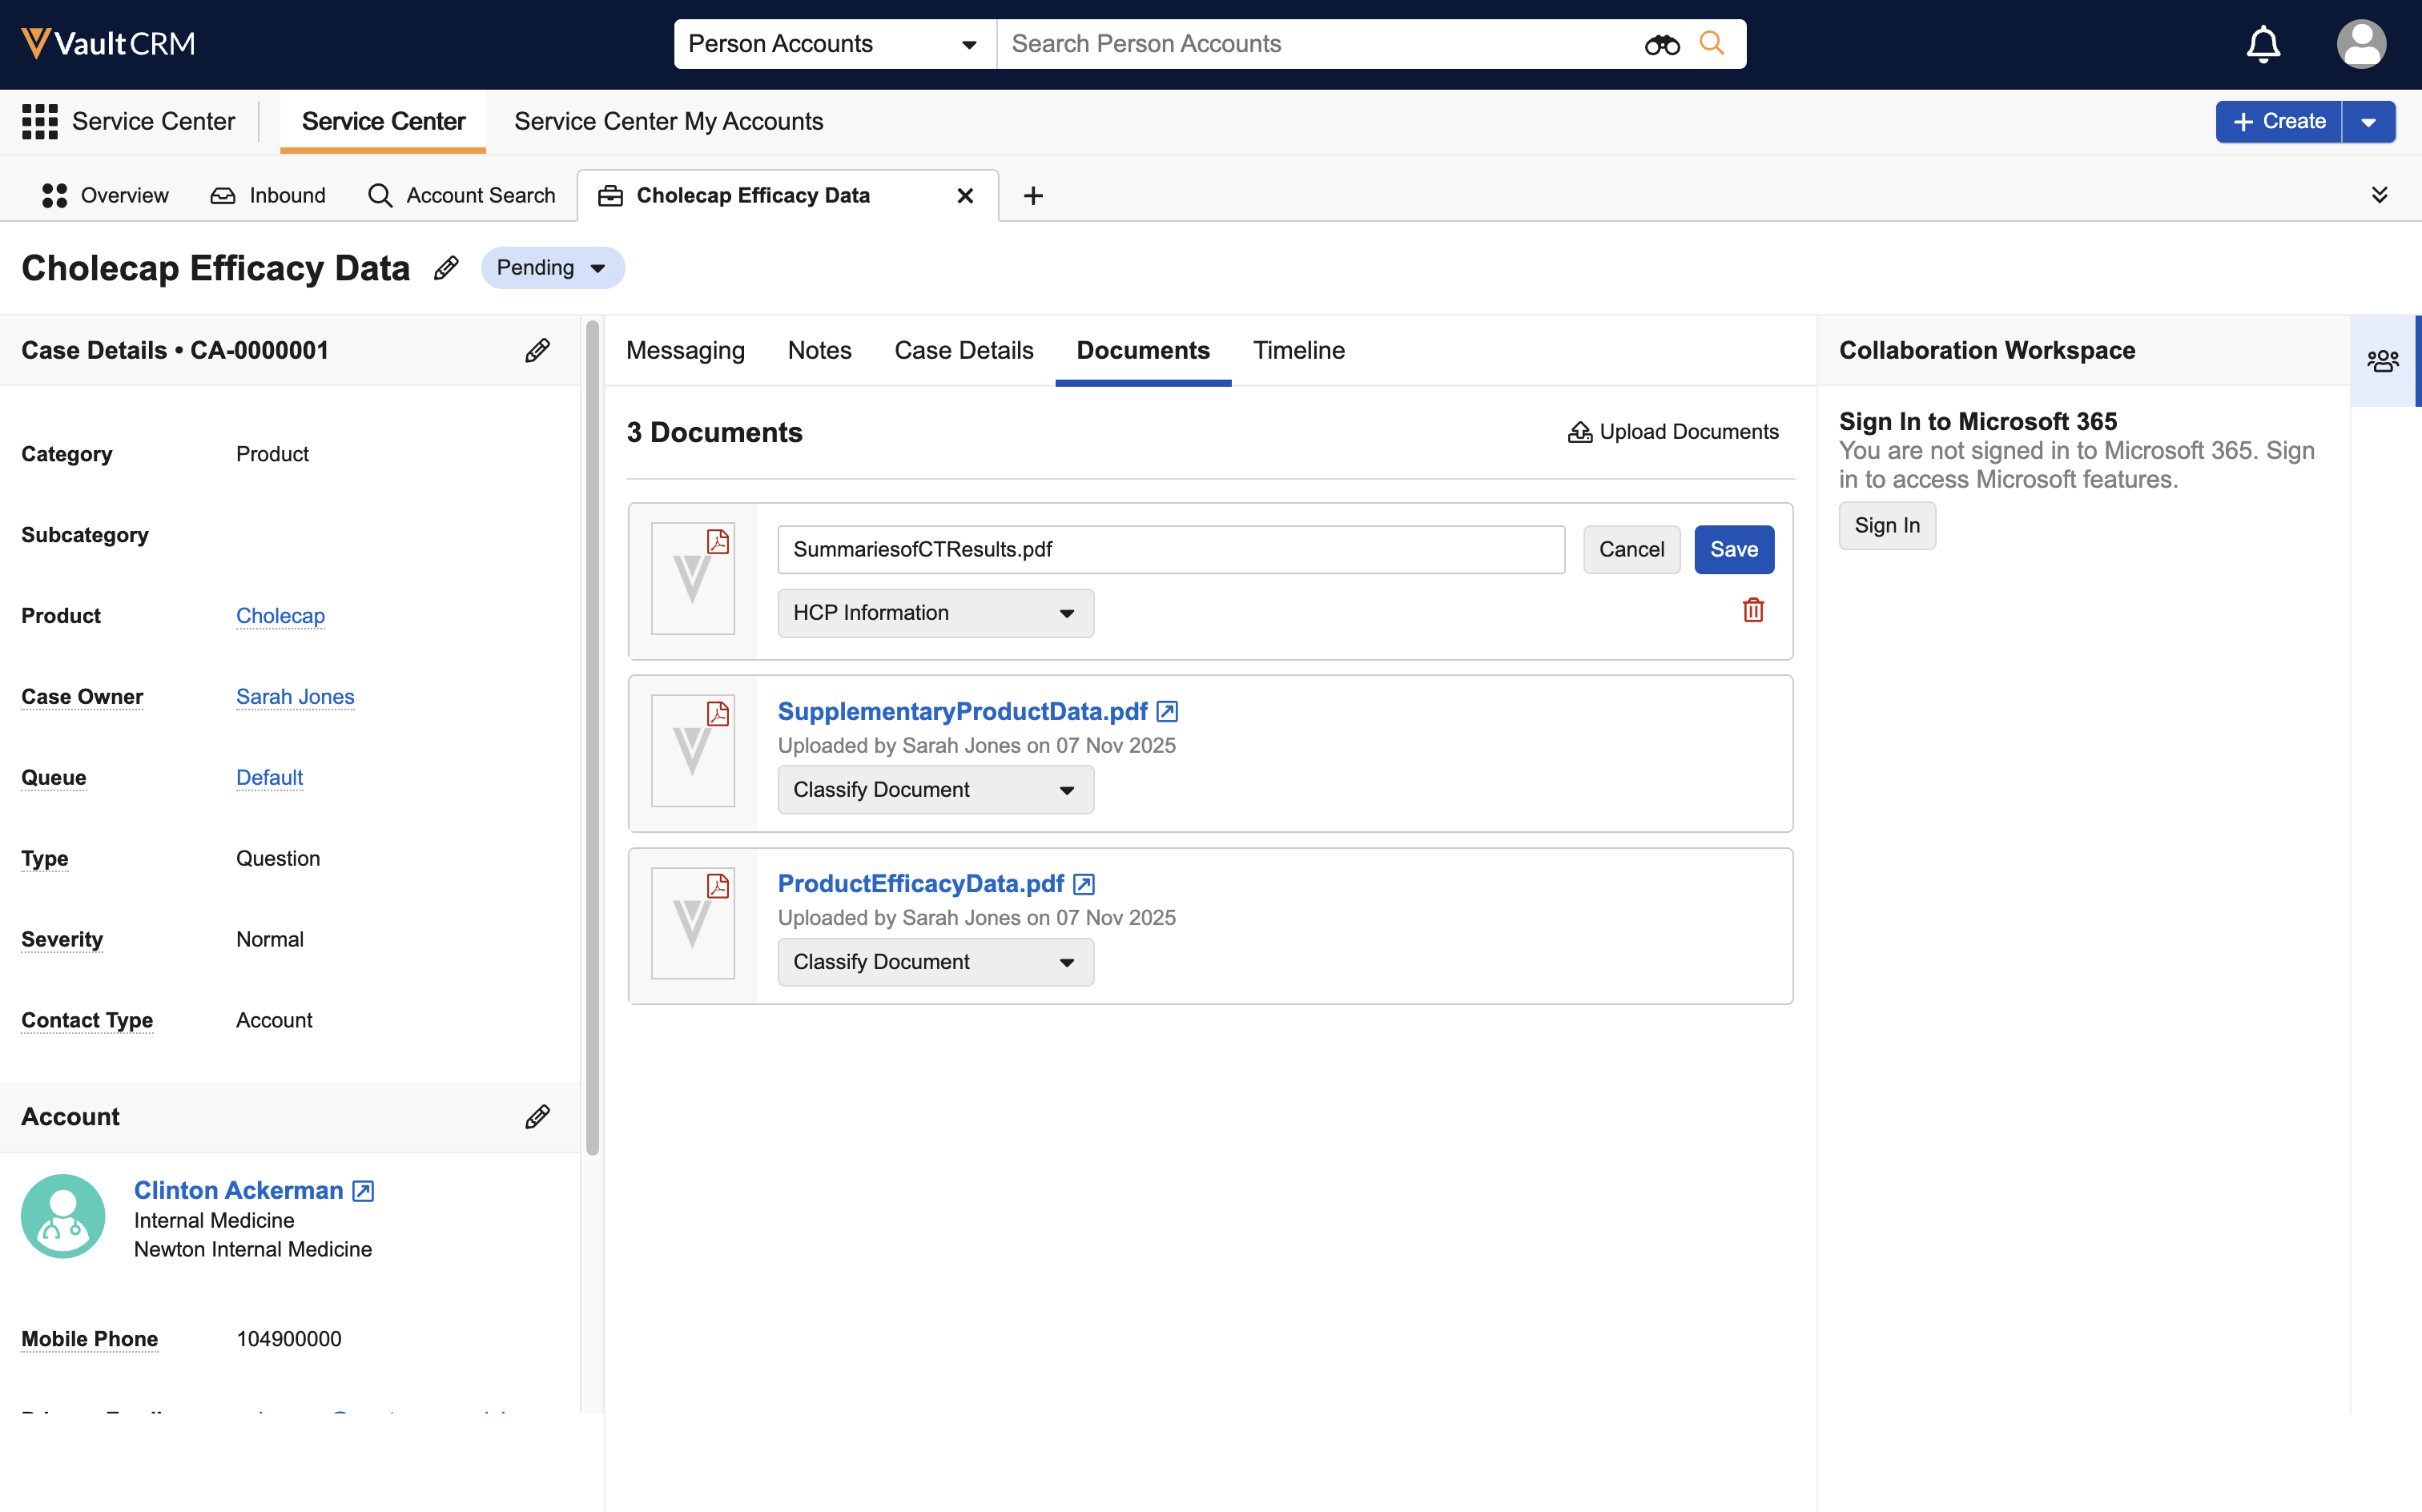Click the binoculars advanced search icon
The image size is (2422, 1512).
[1661, 44]
